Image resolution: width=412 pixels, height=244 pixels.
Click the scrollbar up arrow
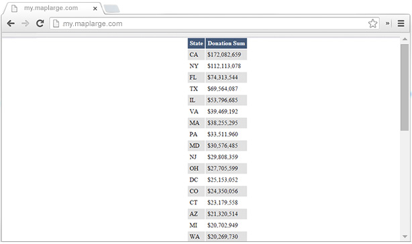tap(405, 40)
